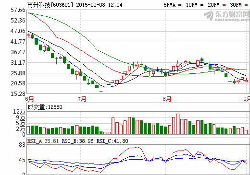The image size is (250, 175).
Task: Click the 8月 date axis label
Action: pos(167,99)
